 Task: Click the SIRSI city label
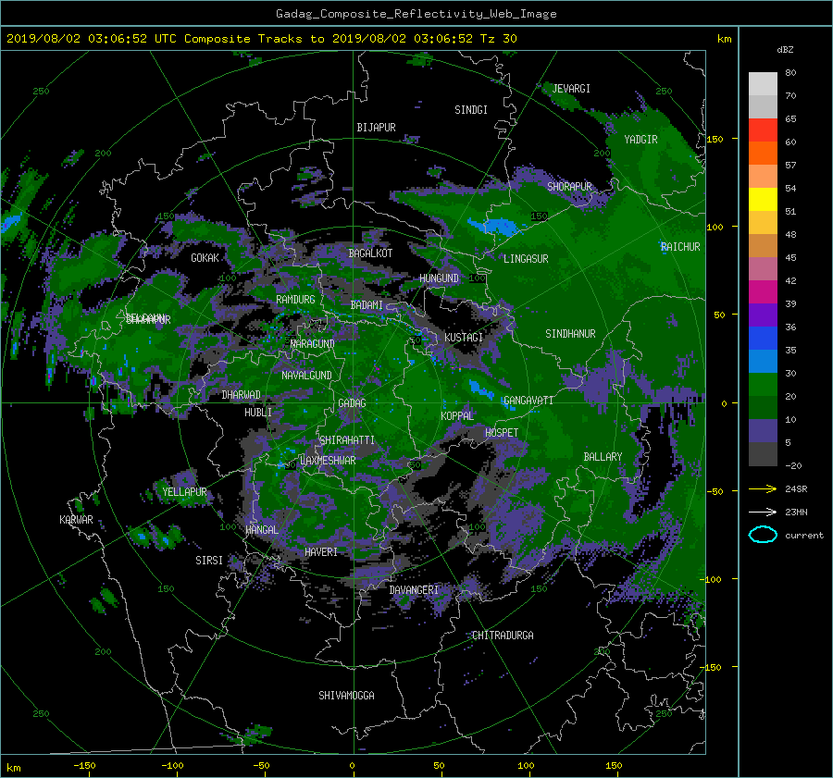point(209,561)
